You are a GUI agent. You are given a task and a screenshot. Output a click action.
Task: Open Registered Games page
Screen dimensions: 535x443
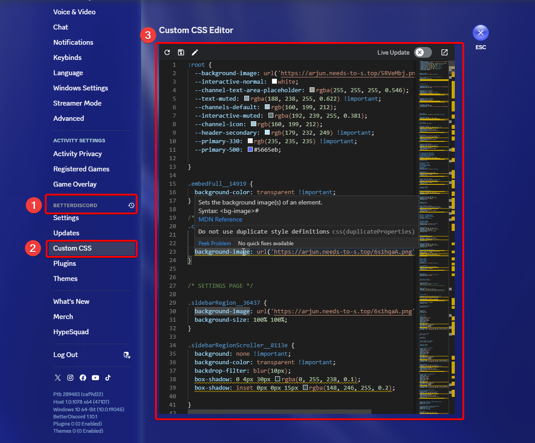pyautogui.click(x=81, y=169)
